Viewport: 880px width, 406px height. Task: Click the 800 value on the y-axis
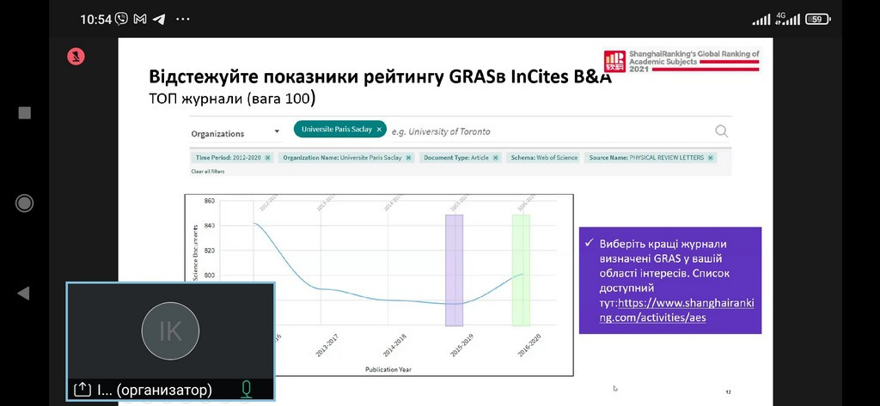(x=208, y=276)
